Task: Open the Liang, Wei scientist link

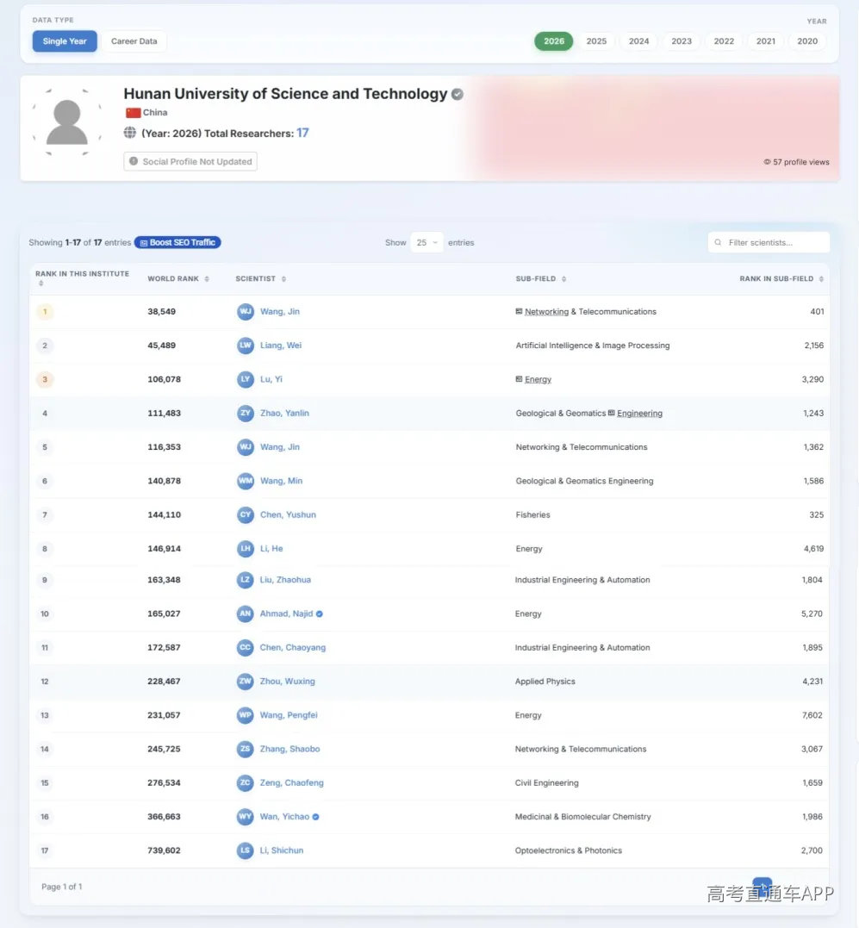Action: (281, 346)
